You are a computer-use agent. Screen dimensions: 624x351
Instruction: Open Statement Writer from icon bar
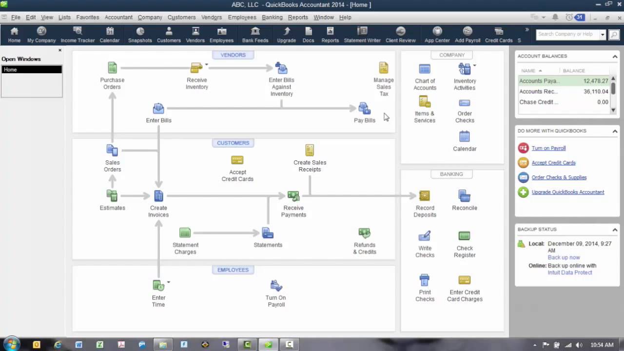(362, 35)
